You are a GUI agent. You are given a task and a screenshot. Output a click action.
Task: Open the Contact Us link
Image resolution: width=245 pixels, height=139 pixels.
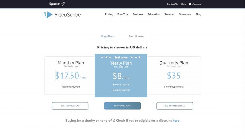[x=172, y=4]
